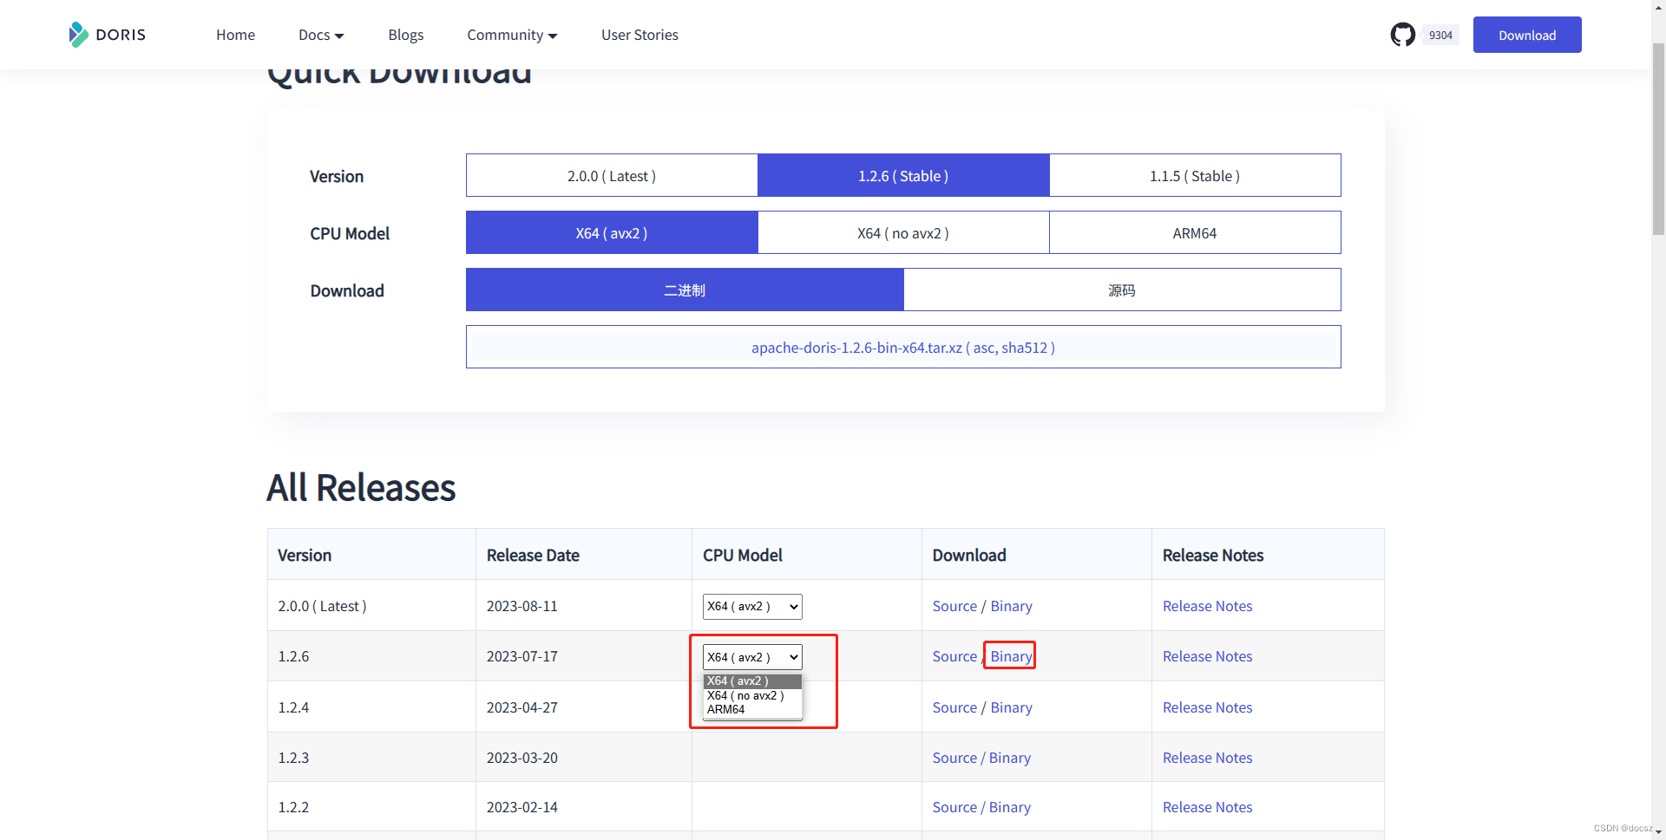Select the 二进制 download type

click(685, 290)
